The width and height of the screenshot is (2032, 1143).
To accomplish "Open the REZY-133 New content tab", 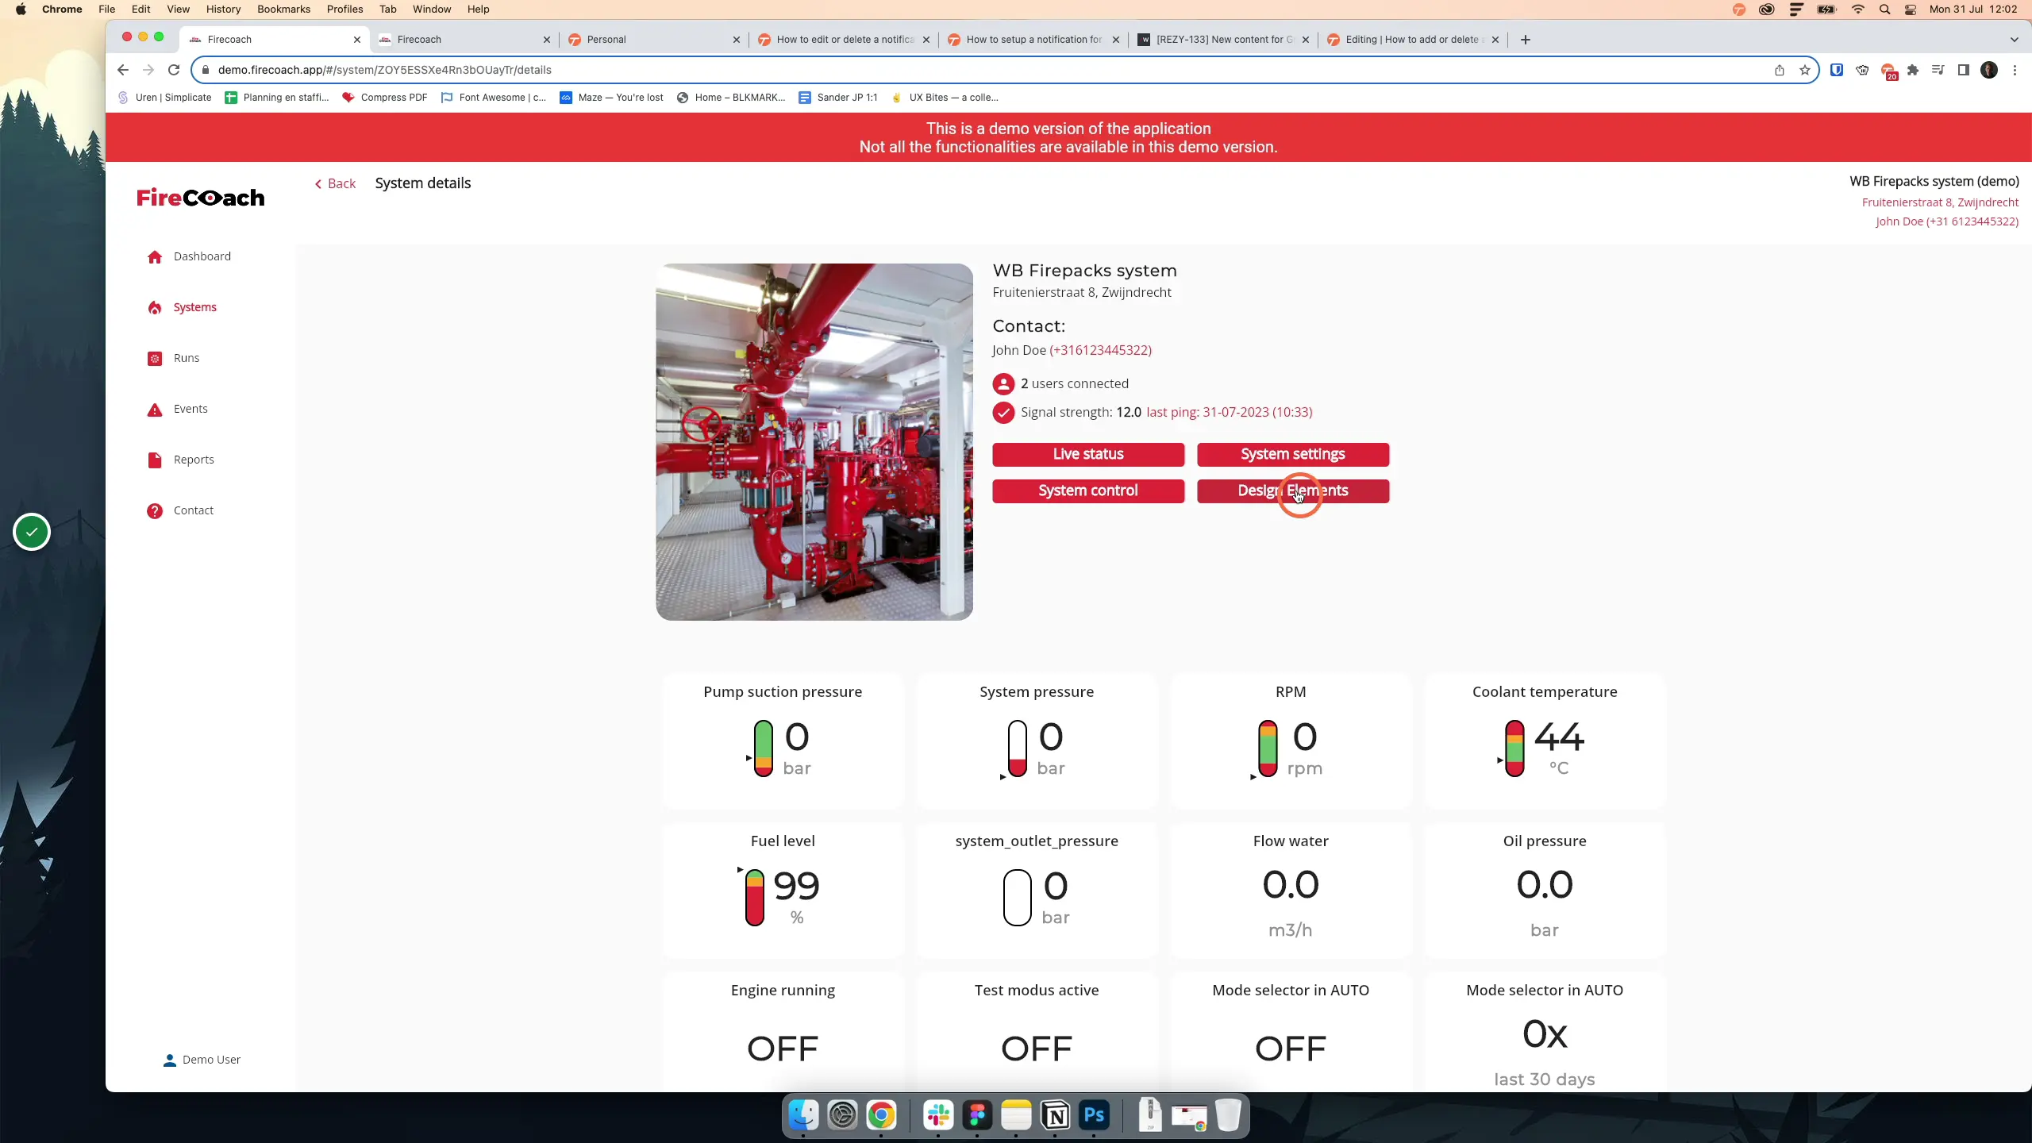I will 1223,40.
